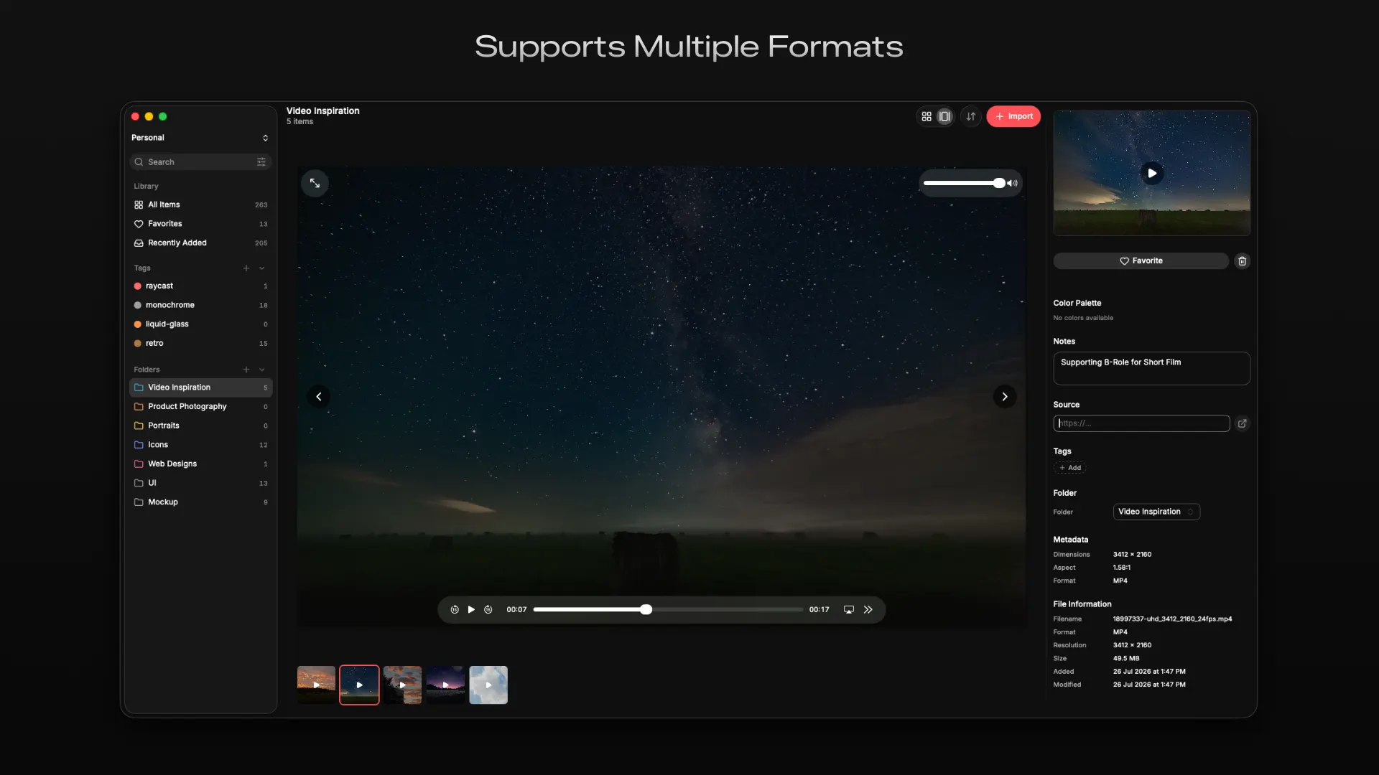This screenshot has height=775, width=1379.
Task: Delete item with trash icon
Action: tap(1243, 261)
